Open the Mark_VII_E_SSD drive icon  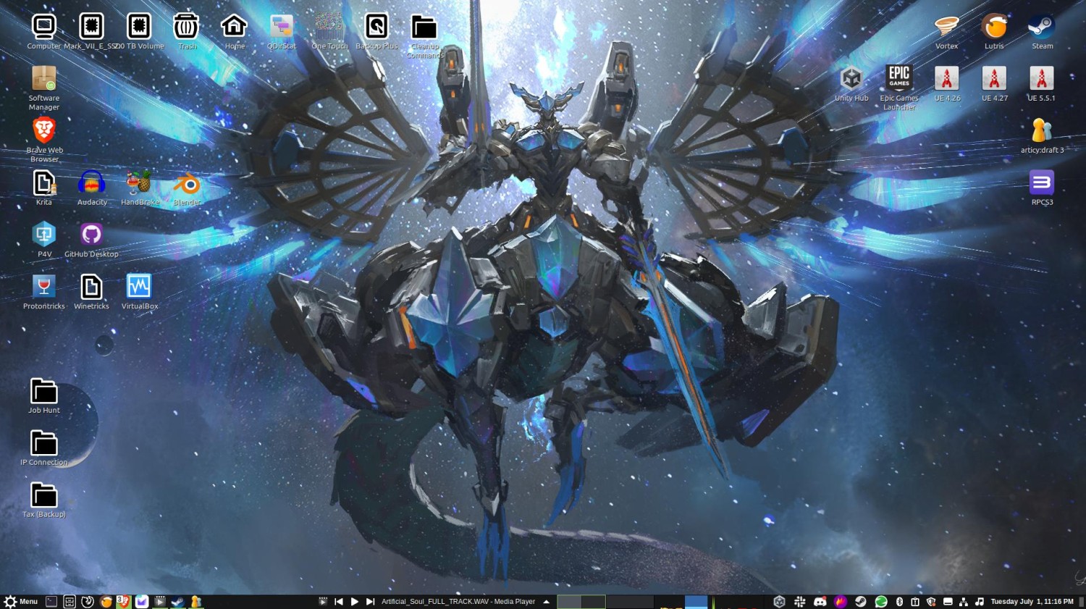(x=91, y=31)
